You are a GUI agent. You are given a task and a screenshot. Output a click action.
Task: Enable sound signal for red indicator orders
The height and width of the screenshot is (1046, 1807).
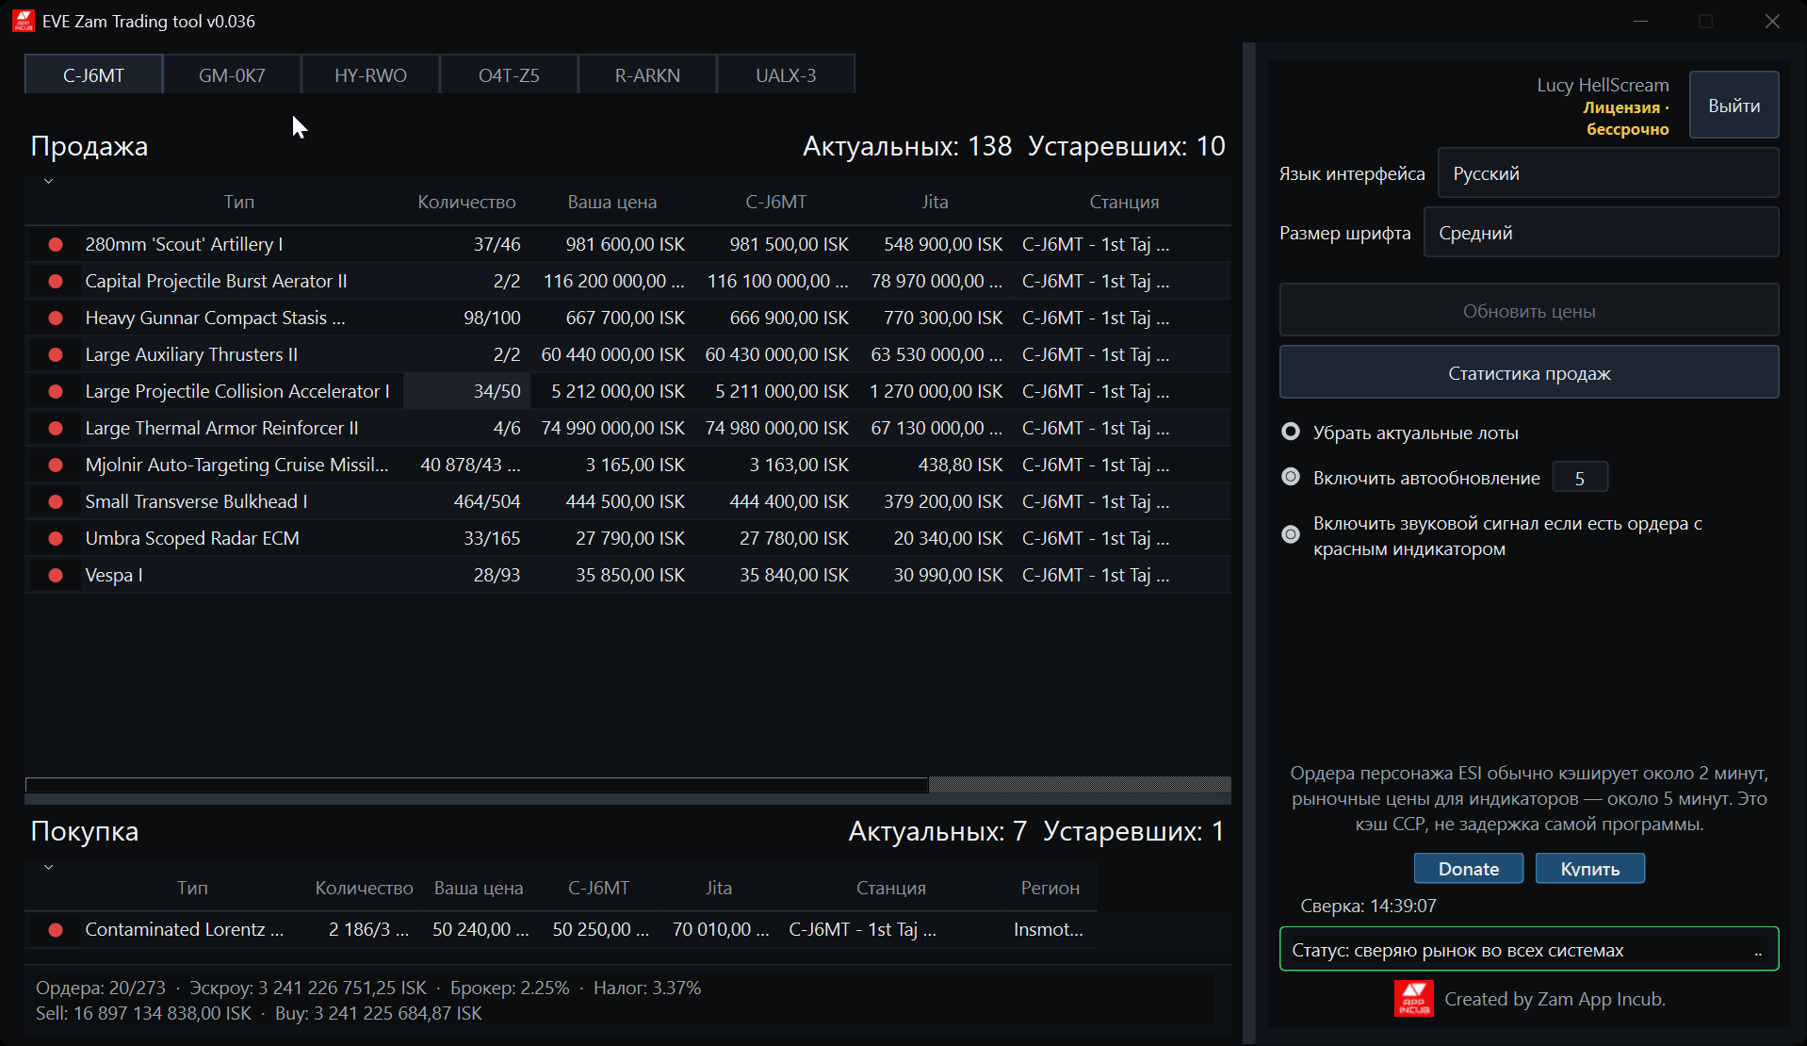pyautogui.click(x=1291, y=534)
